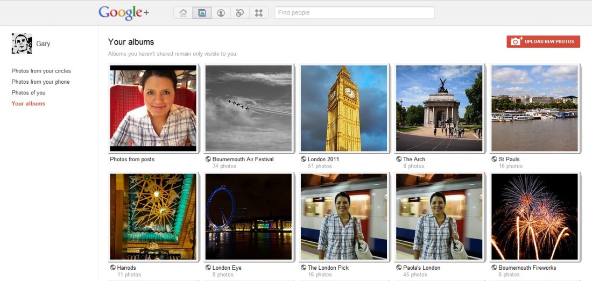Click the Bournemouth Fireworks album title
Viewport: 592px width, 281px height.
coord(527,268)
